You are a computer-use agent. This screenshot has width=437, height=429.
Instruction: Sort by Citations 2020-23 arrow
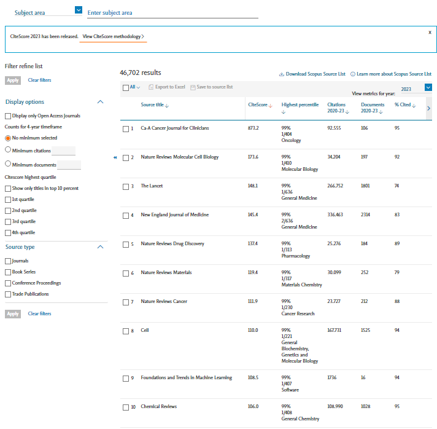click(x=347, y=112)
